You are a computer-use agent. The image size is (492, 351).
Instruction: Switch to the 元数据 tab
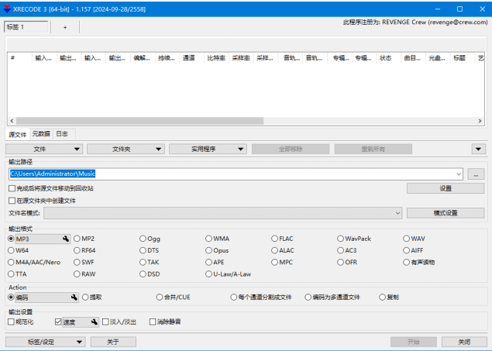click(x=41, y=134)
